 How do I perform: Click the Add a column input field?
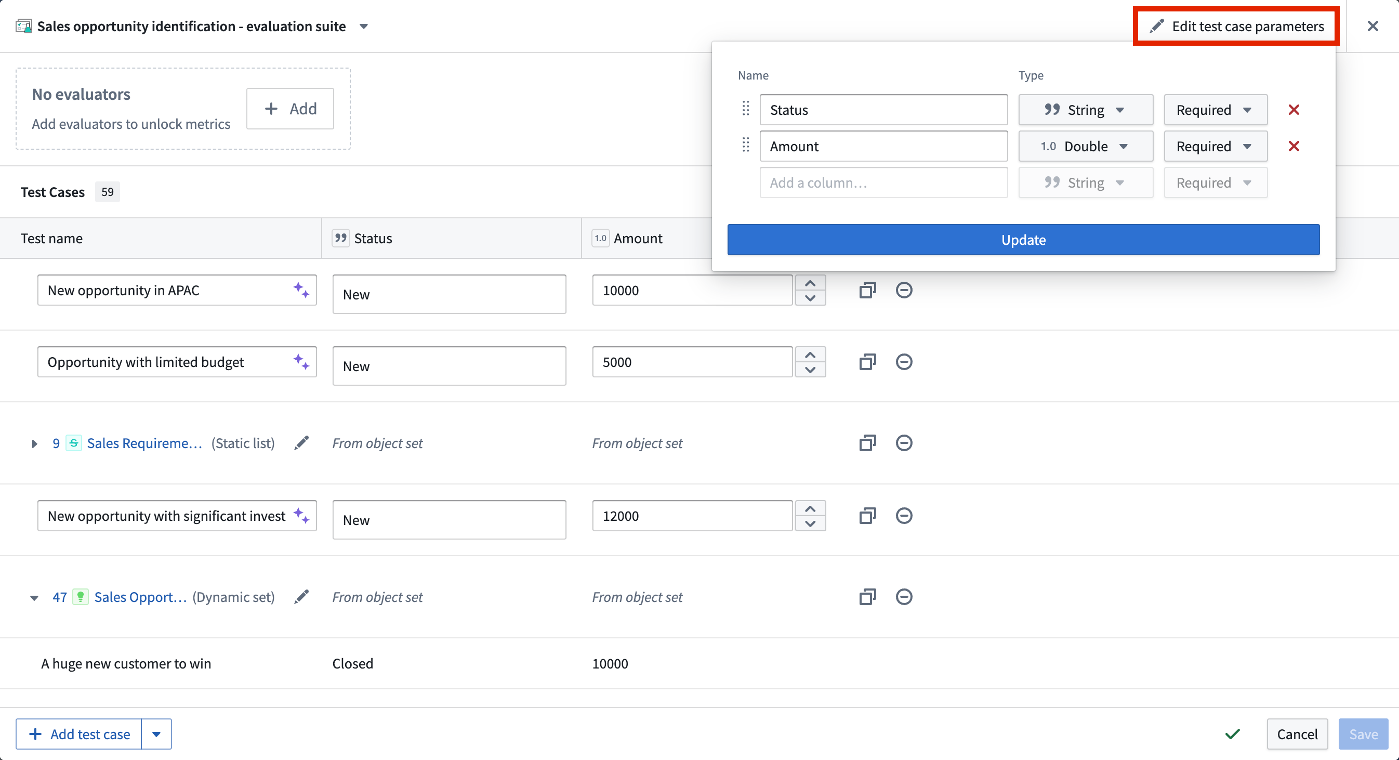(883, 182)
